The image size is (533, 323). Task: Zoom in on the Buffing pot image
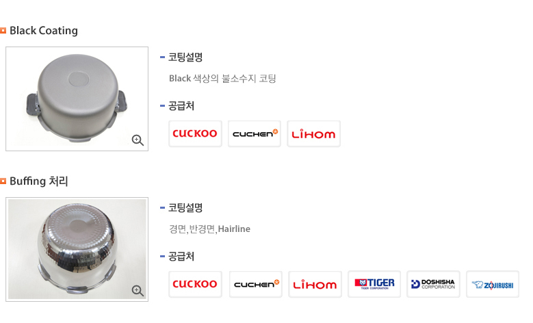pyautogui.click(x=138, y=291)
